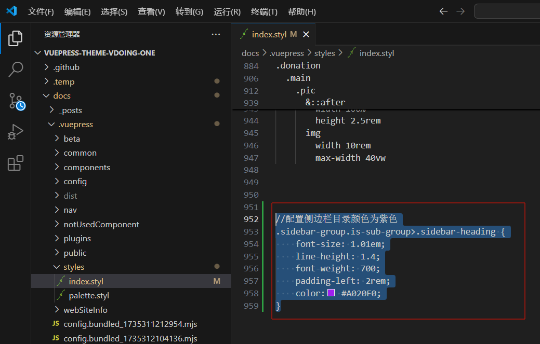Click the 资源管理器 panel title
Screen dimensions: 540x344
coord(62,34)
